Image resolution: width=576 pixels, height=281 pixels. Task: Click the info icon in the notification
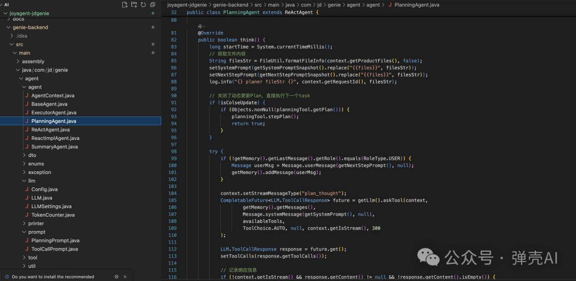click(6, 277)
